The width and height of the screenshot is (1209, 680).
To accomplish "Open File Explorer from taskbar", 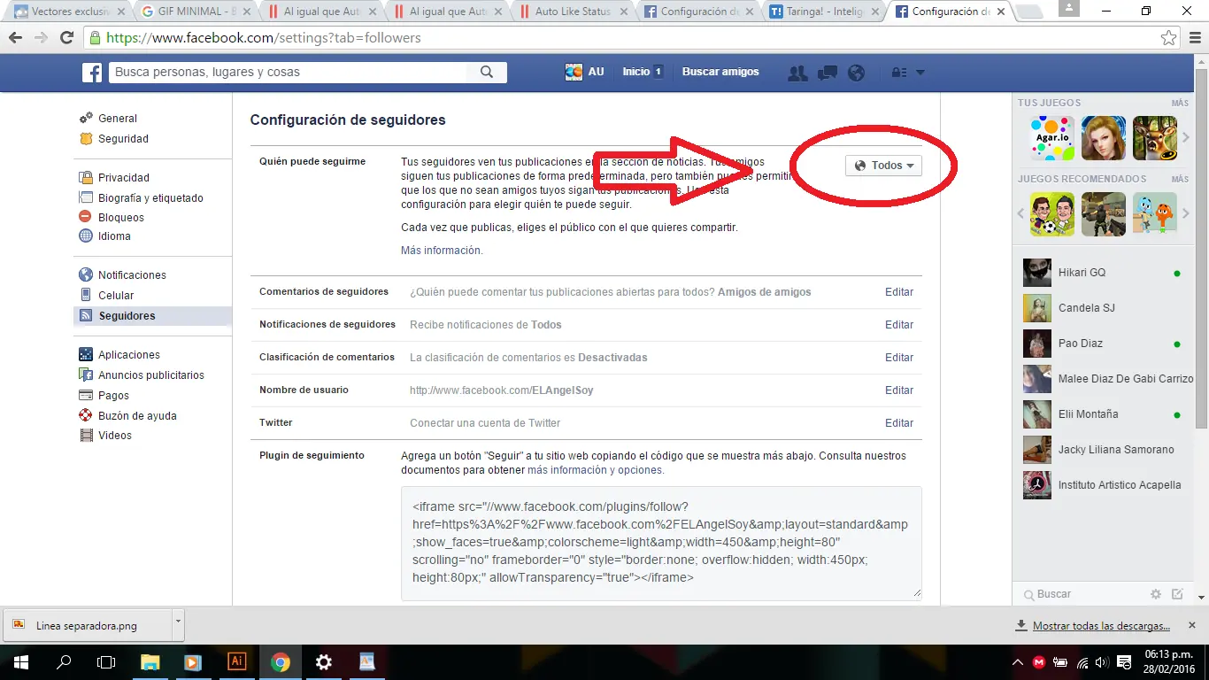I will 150,661.
